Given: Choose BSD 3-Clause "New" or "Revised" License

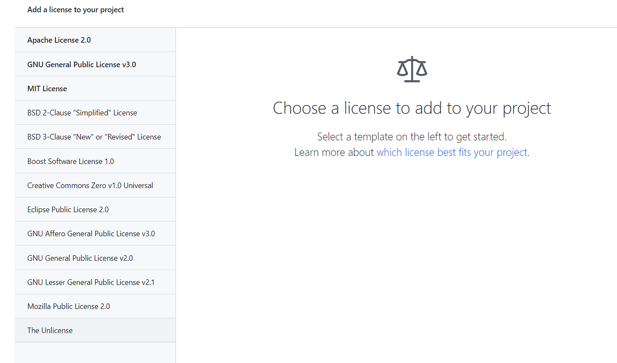Looking at the screenshot, I should (95, 137).
